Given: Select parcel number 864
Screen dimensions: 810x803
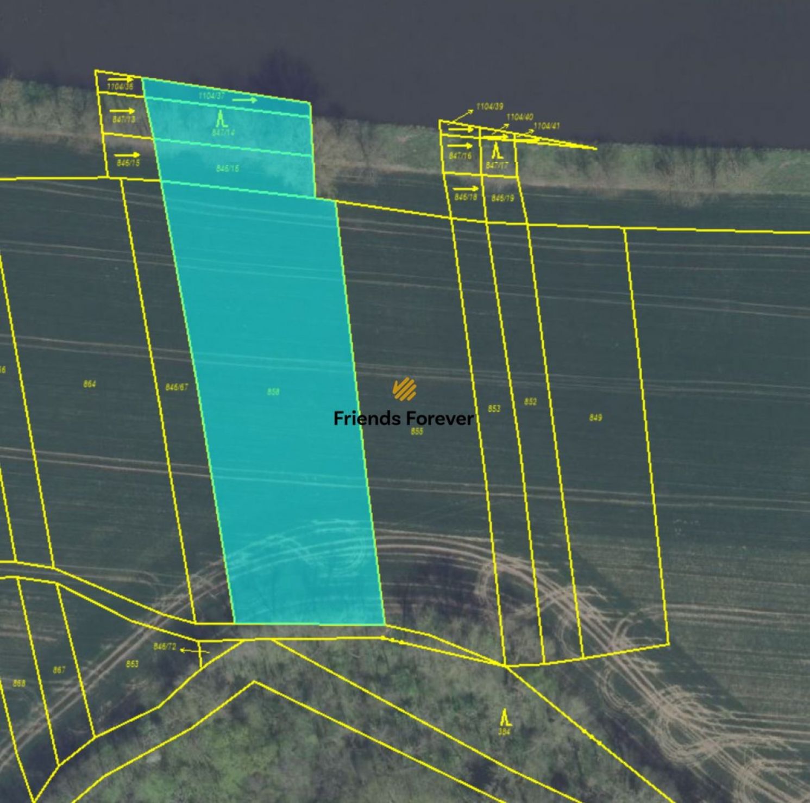Looking at the screenshot, I should coord(90,384).
